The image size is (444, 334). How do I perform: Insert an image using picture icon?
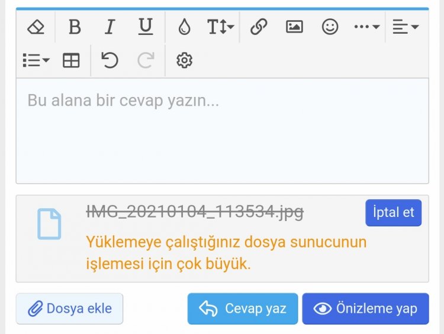click(x=294, y=27)
